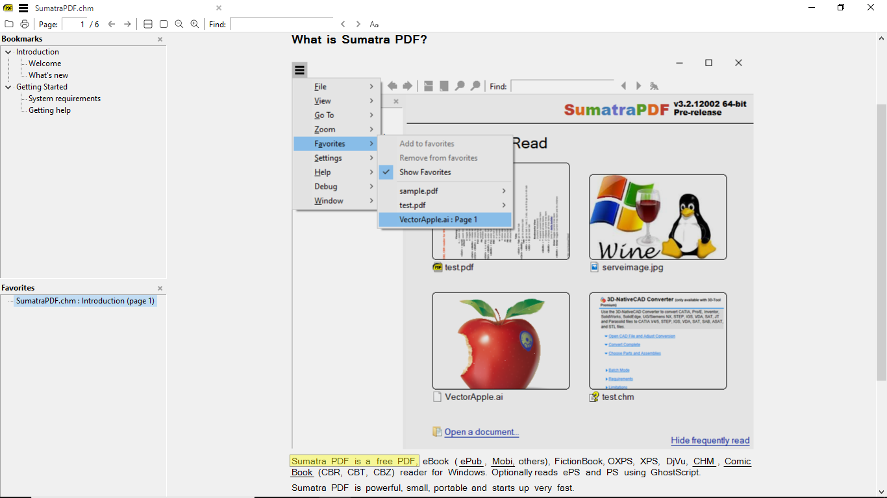The height and width of the screenshot is (498, 887).
Task: Click the highlighted Favorites entry in the pictured menu
Action: point(335,144)
